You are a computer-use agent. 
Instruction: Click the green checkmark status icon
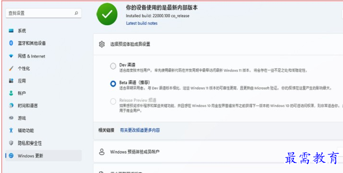tap(107, 14)
